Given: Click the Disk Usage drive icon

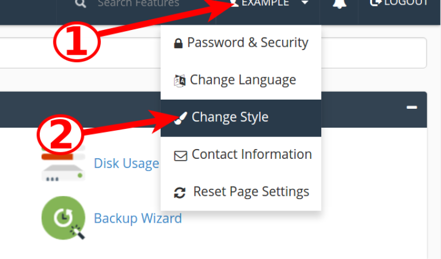Looking at the screenshot, I should [x=63, y=165].
